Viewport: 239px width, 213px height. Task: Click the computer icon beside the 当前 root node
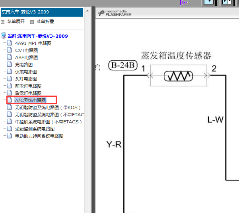[x=4, y=35]
